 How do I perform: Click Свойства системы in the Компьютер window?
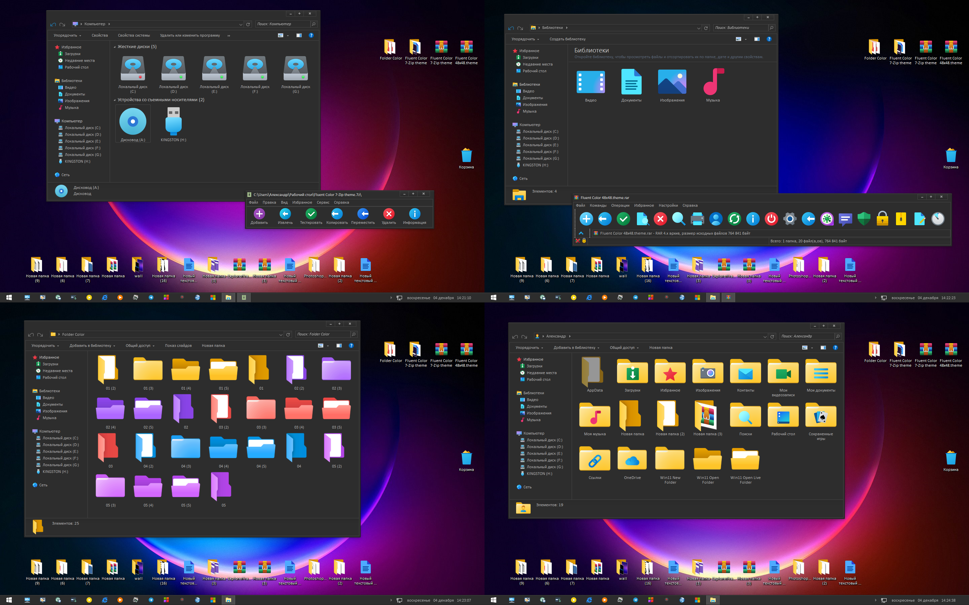coord(134,35)
